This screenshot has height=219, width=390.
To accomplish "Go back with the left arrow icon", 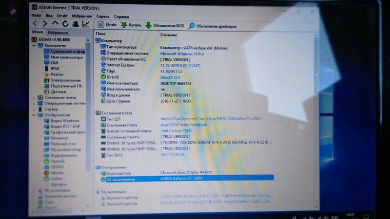I will [x=35, y=23].
